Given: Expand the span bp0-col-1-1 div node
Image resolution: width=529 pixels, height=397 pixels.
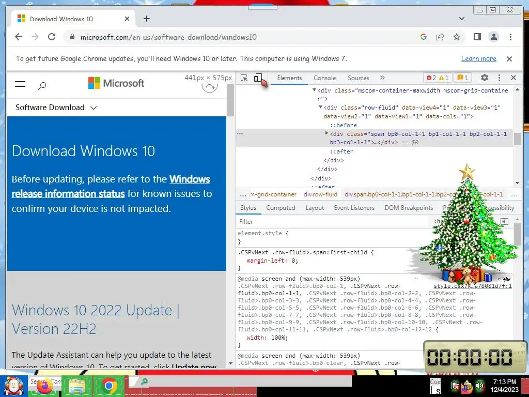Looking at the screenshot, I should pos(326,133).
